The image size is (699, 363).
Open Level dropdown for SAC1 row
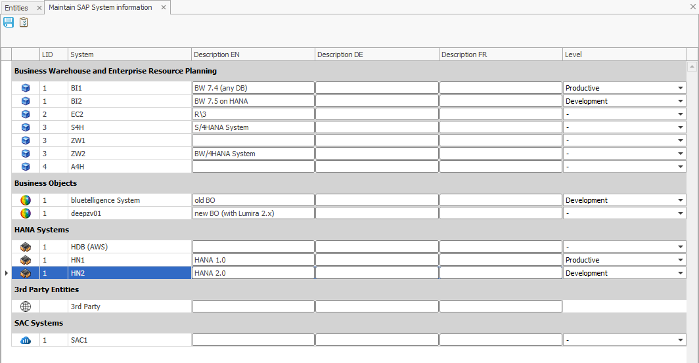point(680,340)
